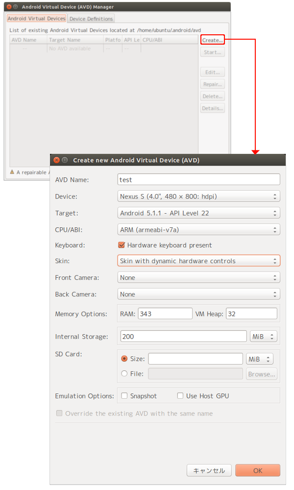Switch to Android Virtual Devices tab
The image size is (294, 490).
(x=37, y=19)
